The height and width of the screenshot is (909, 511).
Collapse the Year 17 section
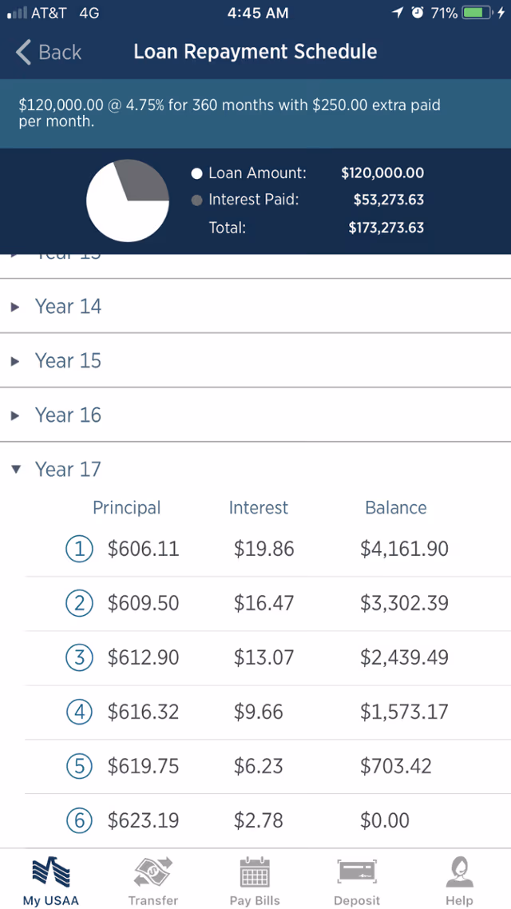[255, 469]
